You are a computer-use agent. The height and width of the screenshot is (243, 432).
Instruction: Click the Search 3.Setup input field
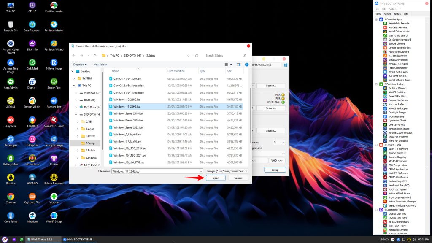point(226,56)
